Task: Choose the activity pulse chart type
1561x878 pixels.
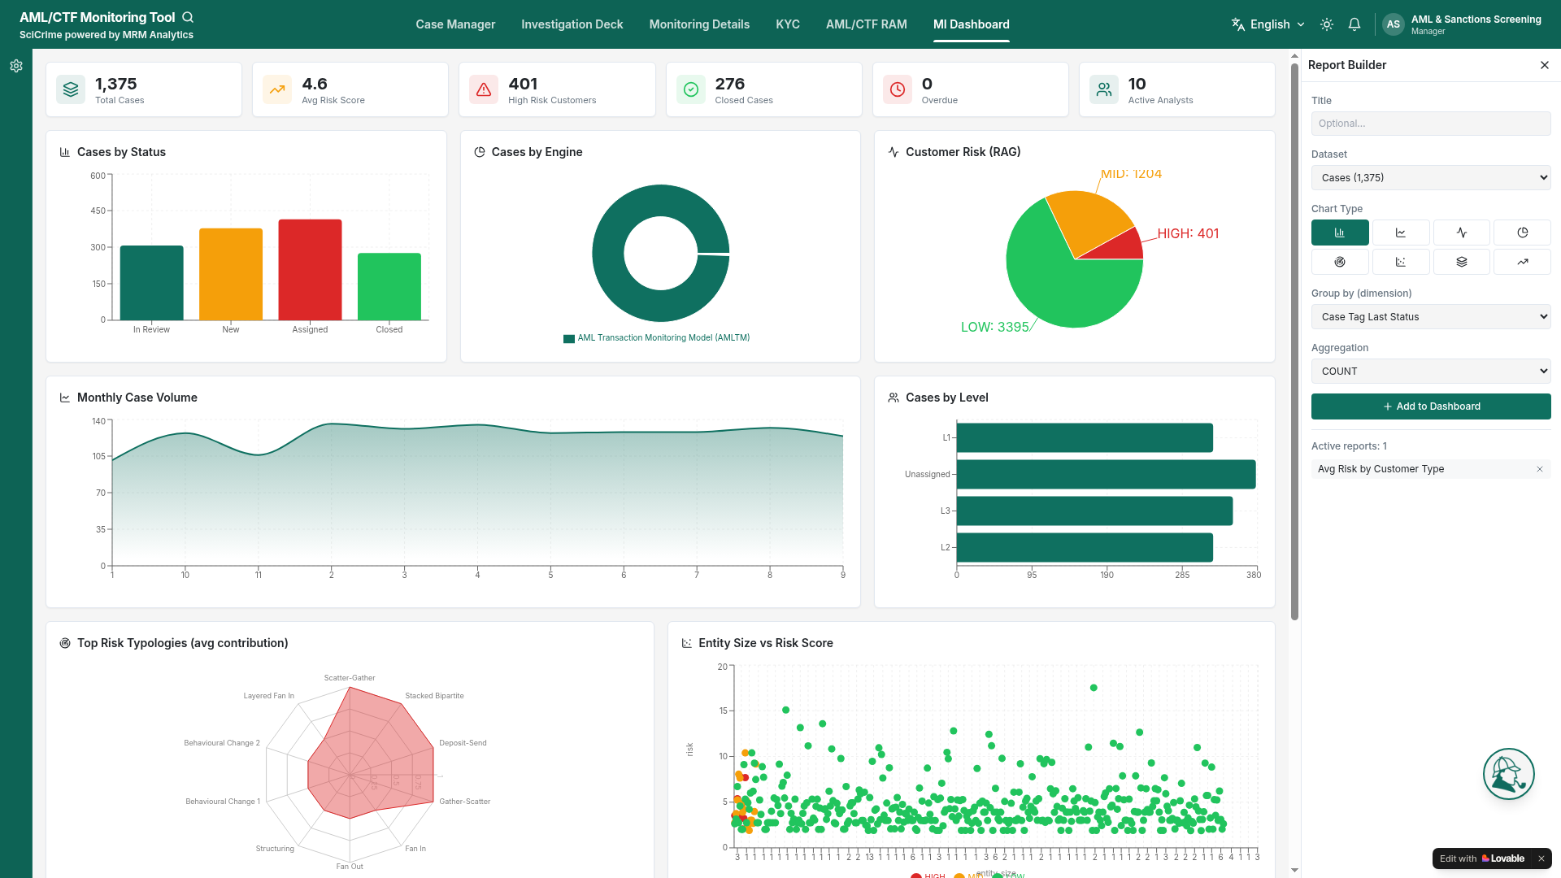Action: (1462, 233)
